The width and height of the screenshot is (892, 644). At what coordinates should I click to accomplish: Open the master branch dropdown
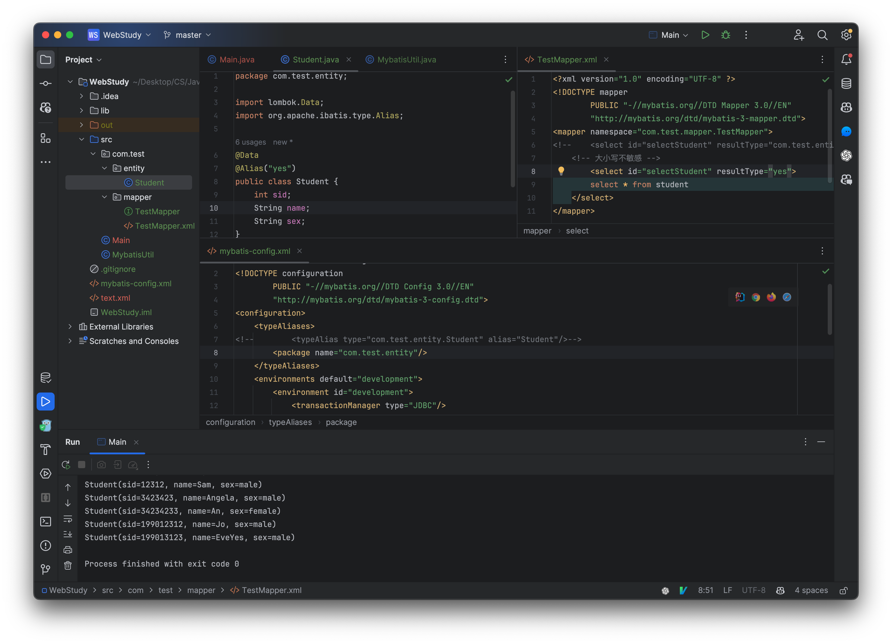(x=188, y=35)
